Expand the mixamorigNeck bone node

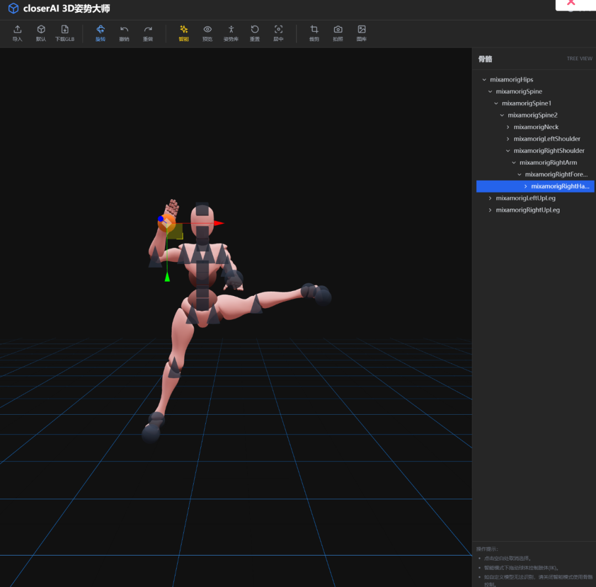tap(508, 127)
